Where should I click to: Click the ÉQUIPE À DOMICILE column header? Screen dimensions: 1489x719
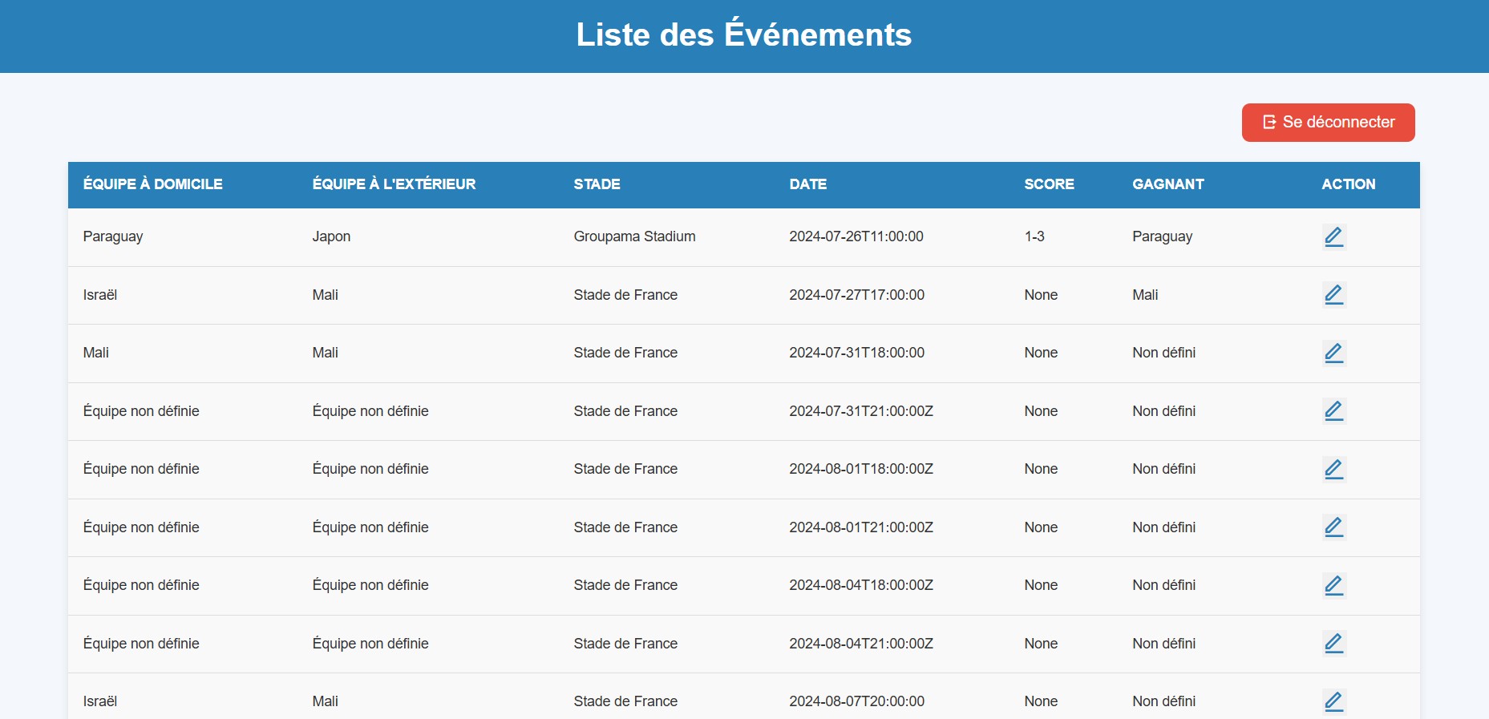point(153,184)
